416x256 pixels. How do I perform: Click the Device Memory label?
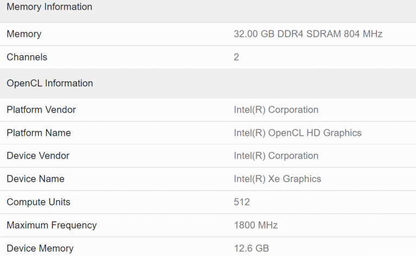pos(40,248)
